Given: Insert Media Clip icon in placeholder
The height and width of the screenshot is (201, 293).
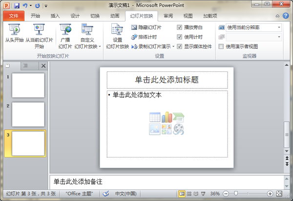Looking at the screenshot, I should (x=179, y=129).
